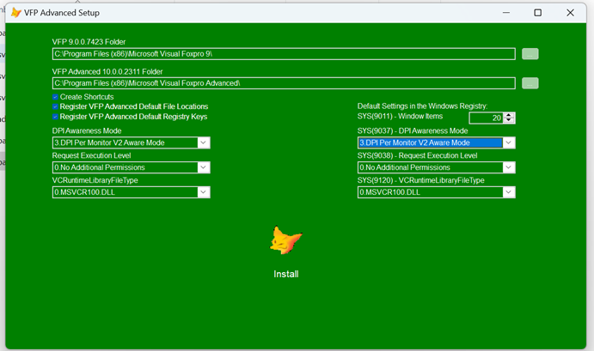
Task: Click 'Default Settings in the Windows Registry:' text
Action: pos(422,106)
